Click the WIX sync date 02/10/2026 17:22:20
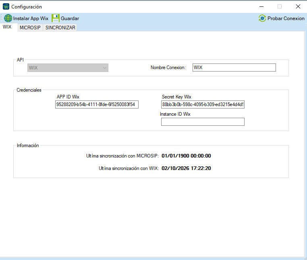This screenshot has width=307, height=260. tap(186, 168)
